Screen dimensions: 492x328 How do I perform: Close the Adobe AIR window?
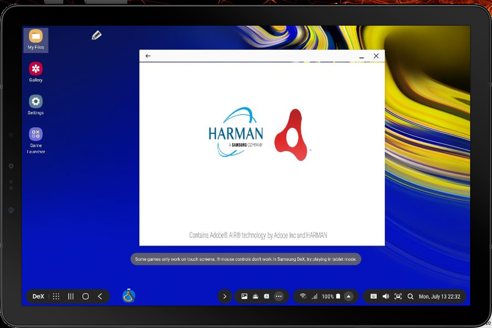click(x=376, y=56)
